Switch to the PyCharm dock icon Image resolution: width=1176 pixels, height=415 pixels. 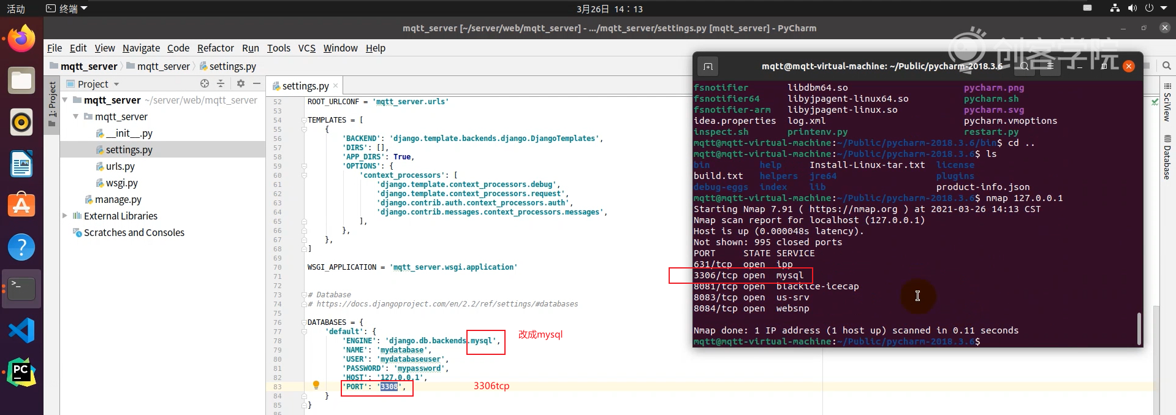pyautogui.click(x=21, y=372)
